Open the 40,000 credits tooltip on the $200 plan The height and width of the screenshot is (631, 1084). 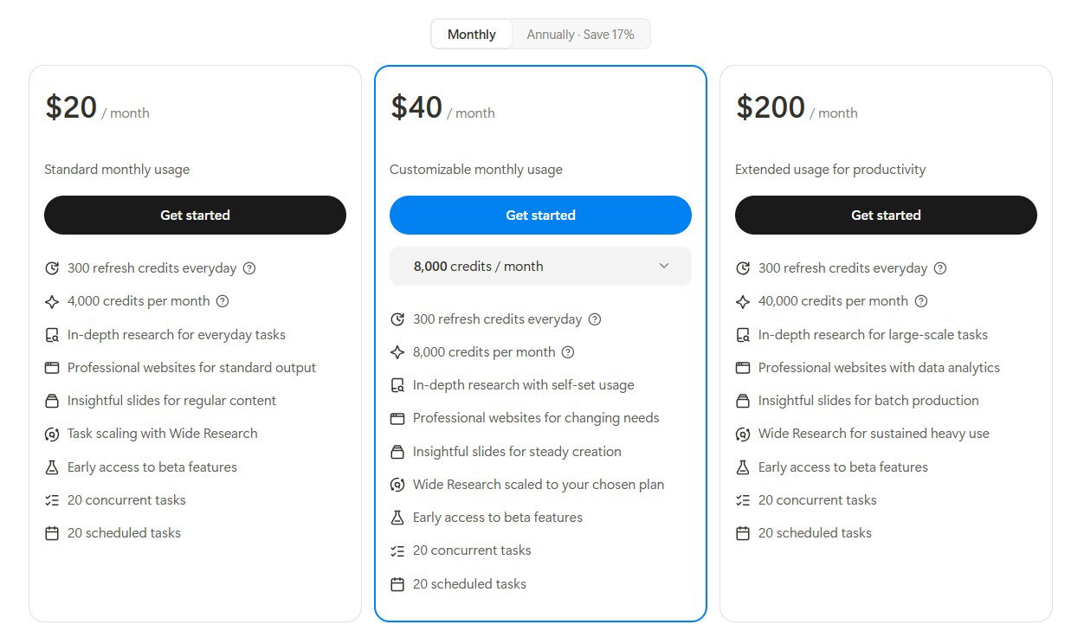click(x=922, y=301)
